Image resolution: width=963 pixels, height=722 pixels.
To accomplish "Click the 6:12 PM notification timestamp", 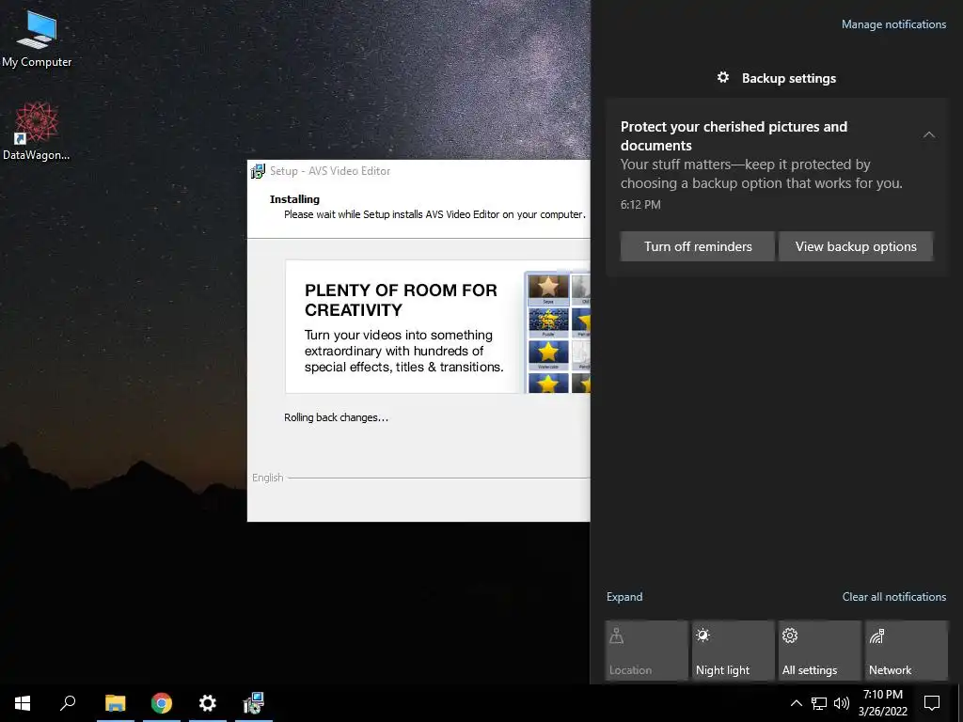I will (x=640, y=205).
